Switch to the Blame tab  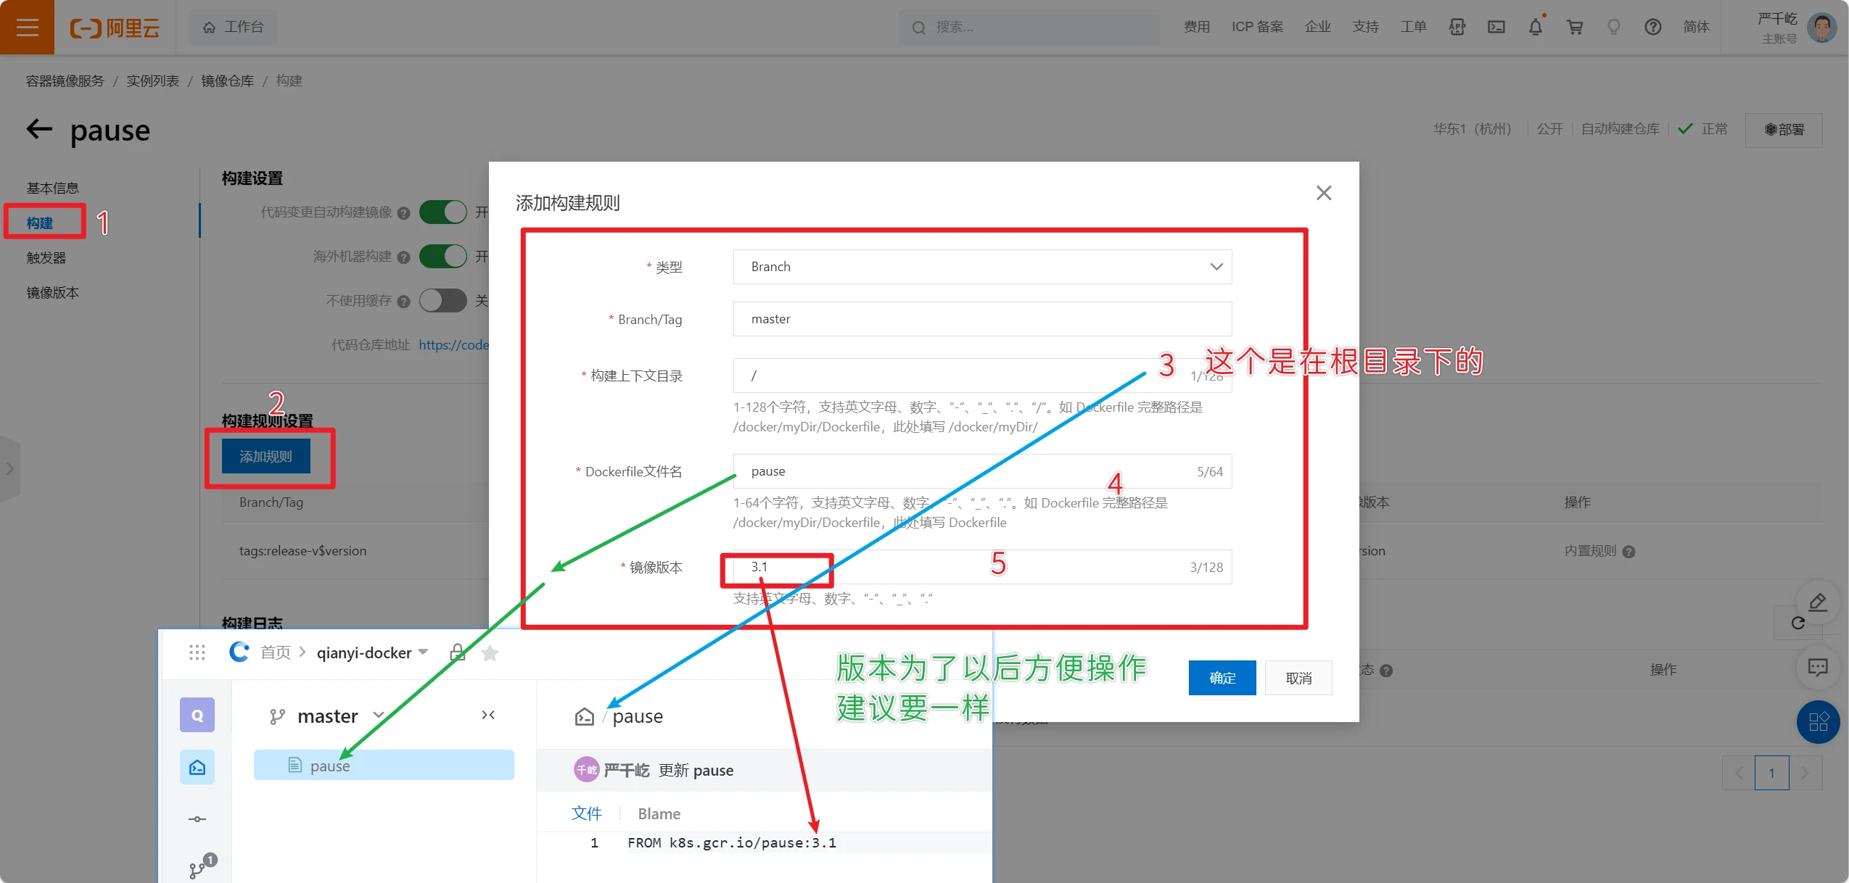point(659,813)
